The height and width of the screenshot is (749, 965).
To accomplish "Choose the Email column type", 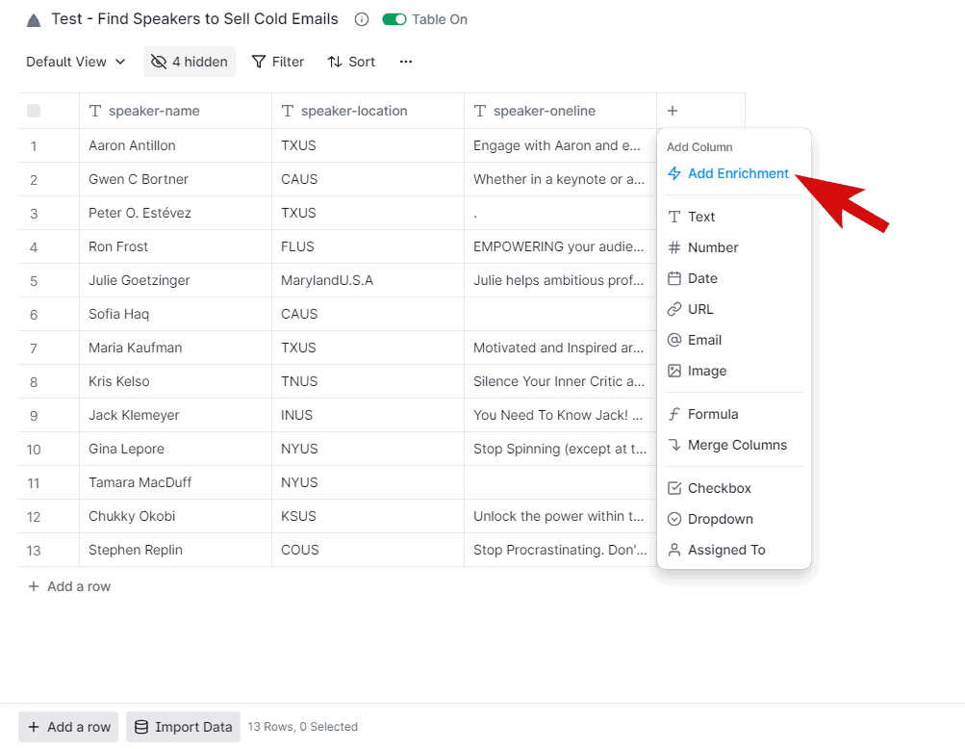I will tap(695, 340).
